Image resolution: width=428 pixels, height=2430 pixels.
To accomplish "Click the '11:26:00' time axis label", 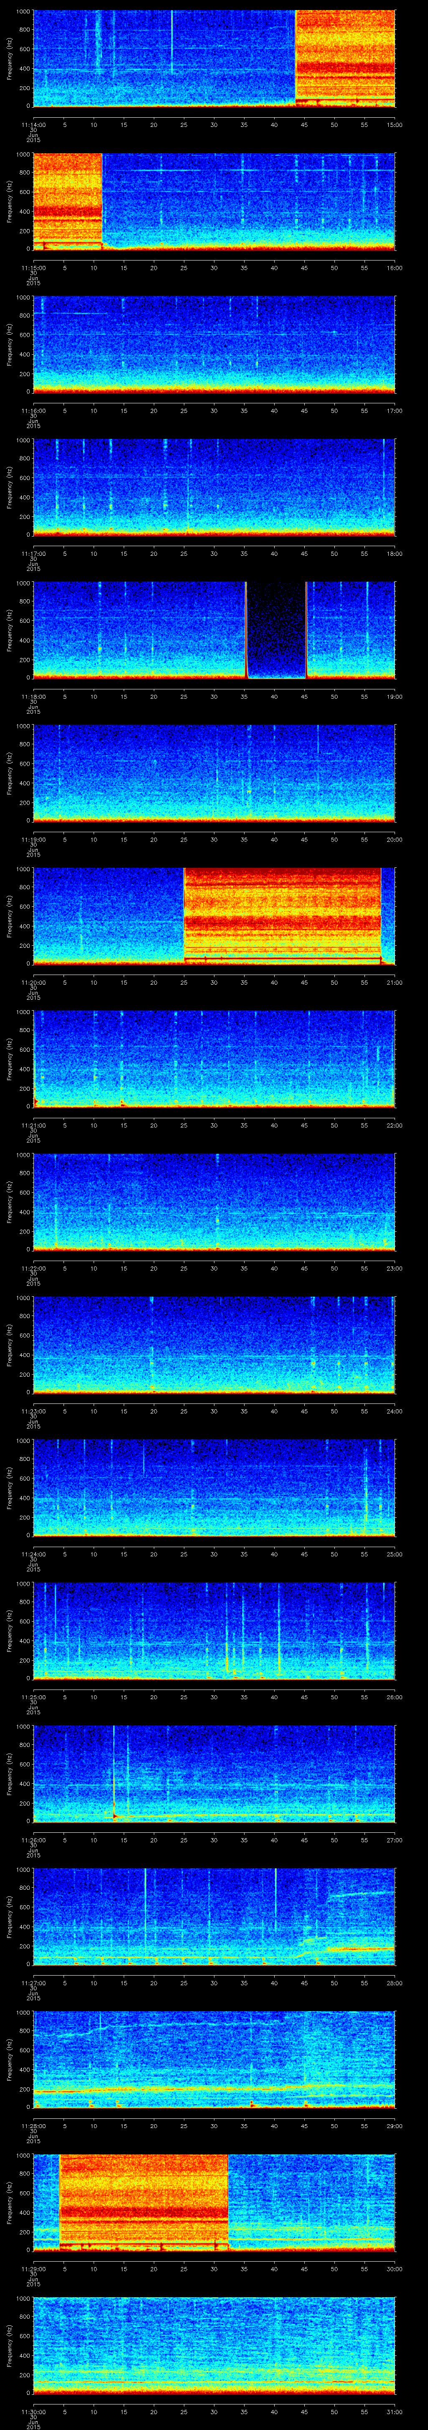I will point(33,1839).
